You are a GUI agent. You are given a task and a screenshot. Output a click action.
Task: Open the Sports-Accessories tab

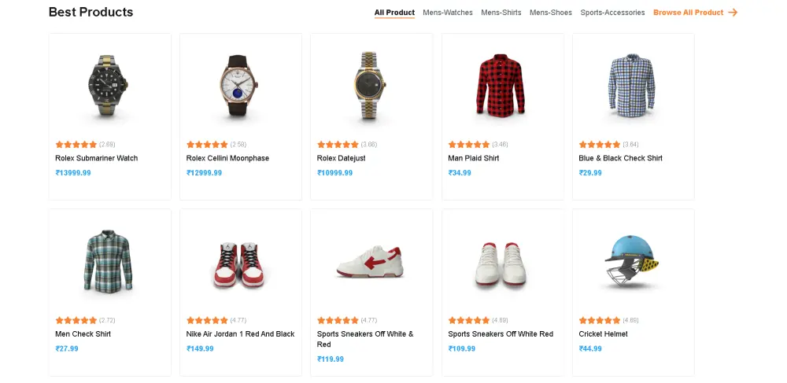[612, 13]
